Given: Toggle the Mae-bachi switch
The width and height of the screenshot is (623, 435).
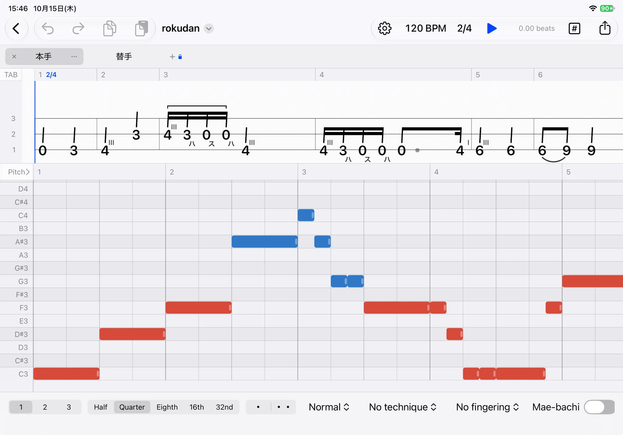Looking at the screenshot, I should click(x=599, y=407).
